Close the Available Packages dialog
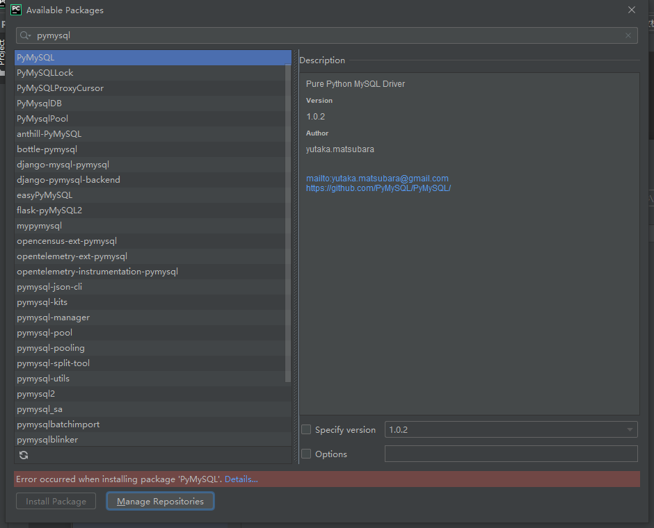The width and height of the screenshot is (654, 528). tap(632, 10)
